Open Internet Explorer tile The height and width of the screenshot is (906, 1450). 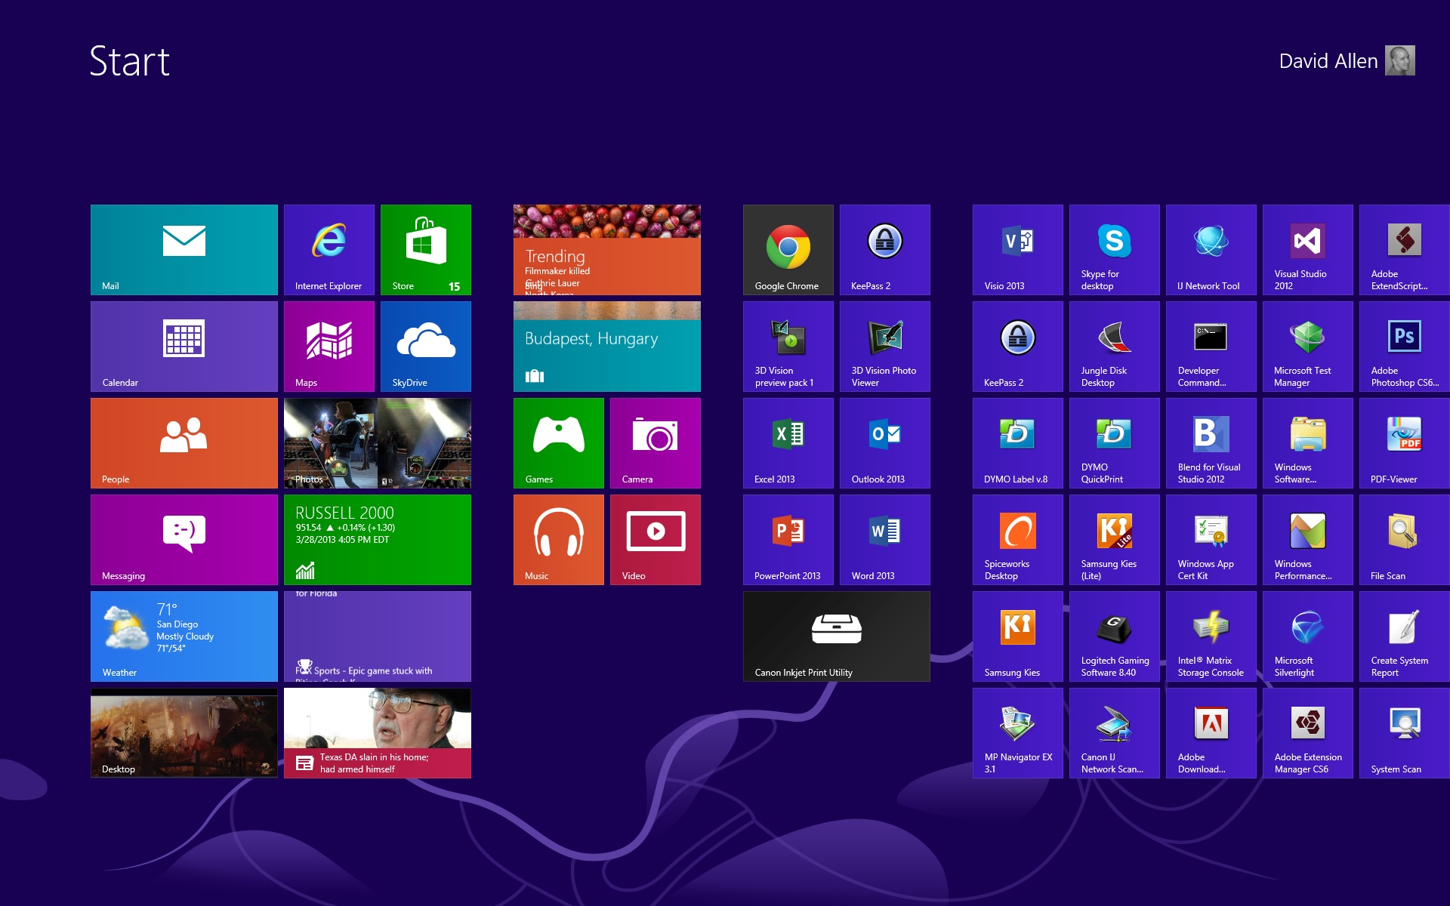[x=329, y=249]
